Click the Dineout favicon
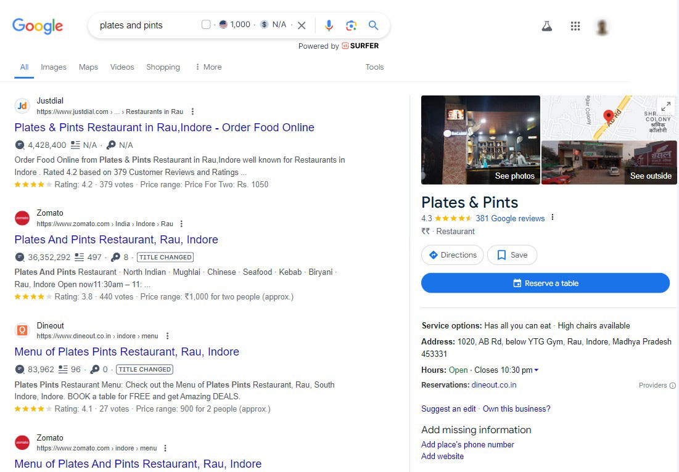Viewport: 679px width, 472px height. coord(23,330)
